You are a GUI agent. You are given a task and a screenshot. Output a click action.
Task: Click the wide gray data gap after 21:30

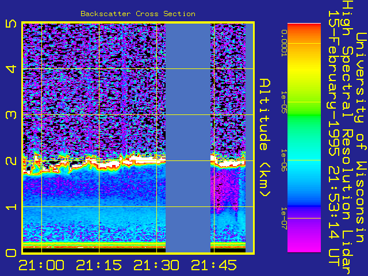tap(188, 138)
